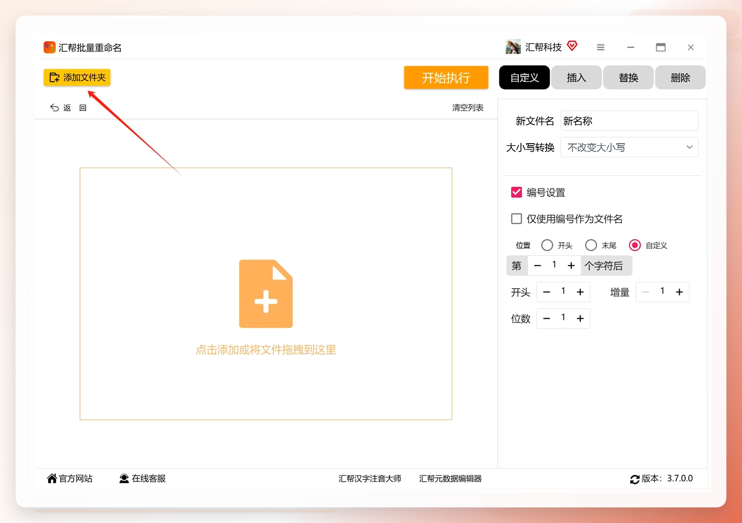This screenshot has width=742, height=523.
Task: Click the 汇帮批量重命名 app logo icon
Action: [x=50, y=47]
